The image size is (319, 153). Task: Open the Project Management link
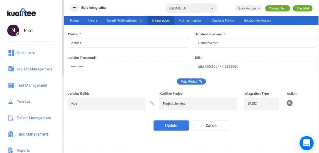pyautogui.click(x=34, y=69)
